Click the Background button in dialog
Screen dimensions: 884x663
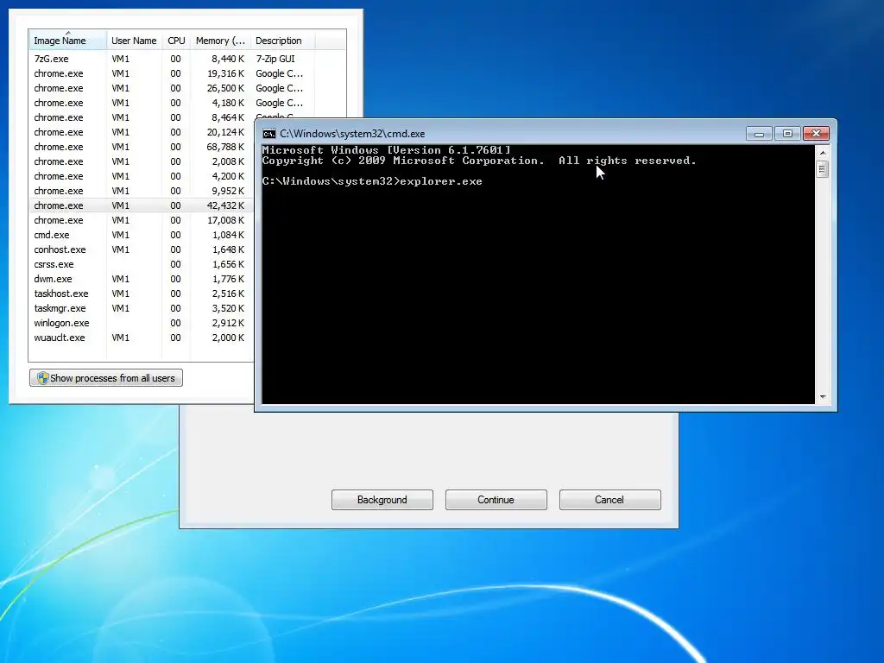[x=382, y=500]
